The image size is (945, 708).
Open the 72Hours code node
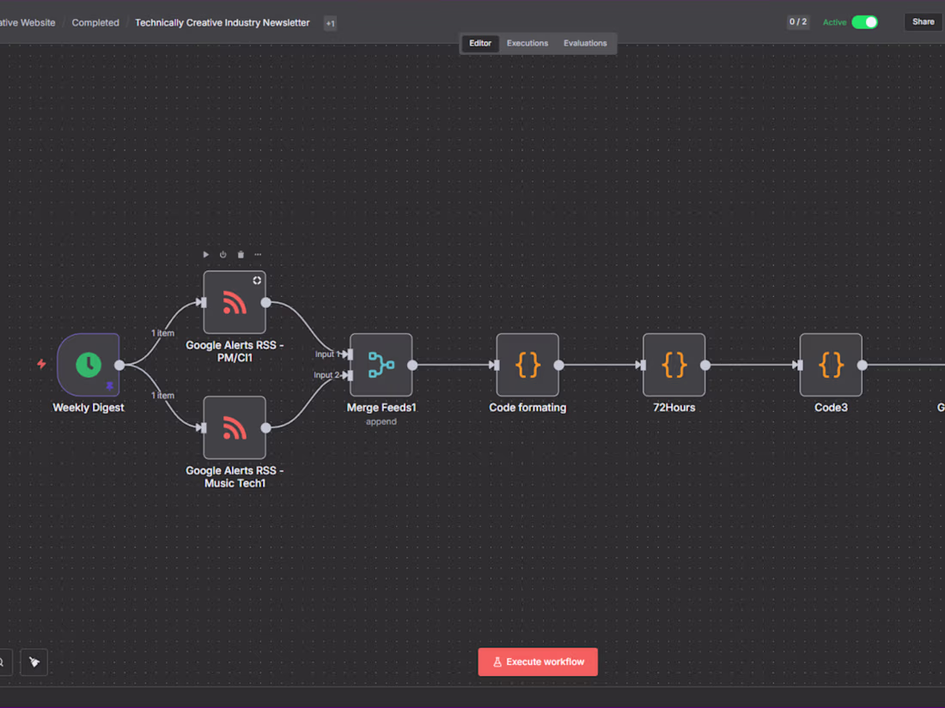tap(674, 364)
